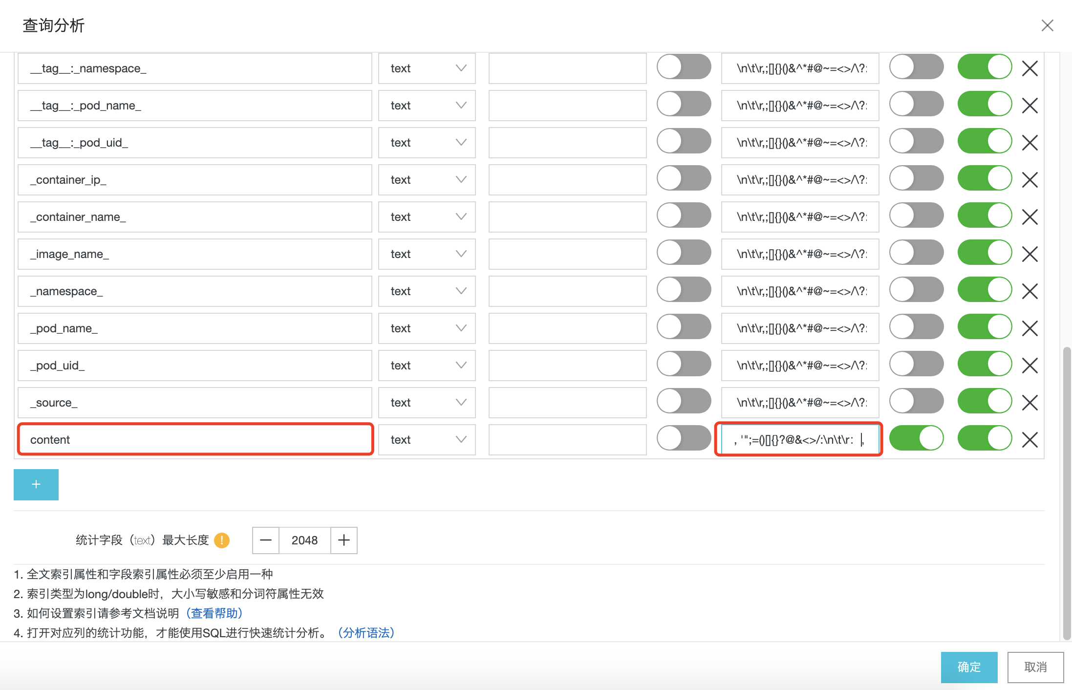Click the blue plus add-field button
The width and height of the screenshot is (1072, 690).
point(36,484)
